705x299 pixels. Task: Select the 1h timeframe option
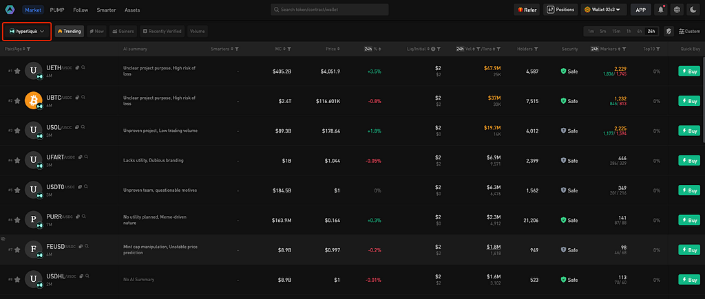pos(629,32)
